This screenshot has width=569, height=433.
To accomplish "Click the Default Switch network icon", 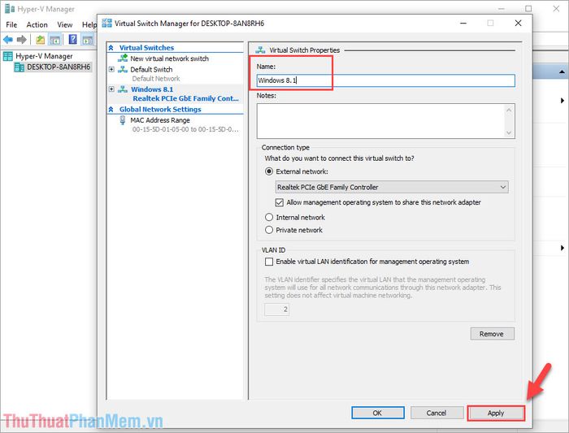I will [x=123, y=69].
